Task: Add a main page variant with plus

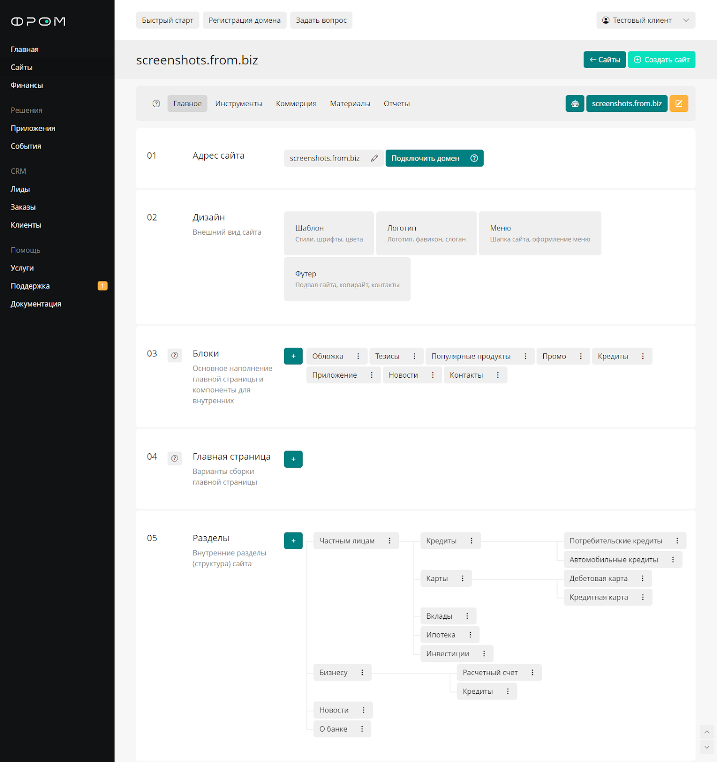Action: click(x=293, y=459)
